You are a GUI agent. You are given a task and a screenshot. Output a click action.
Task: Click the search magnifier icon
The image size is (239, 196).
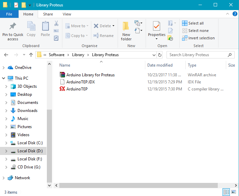230,55
